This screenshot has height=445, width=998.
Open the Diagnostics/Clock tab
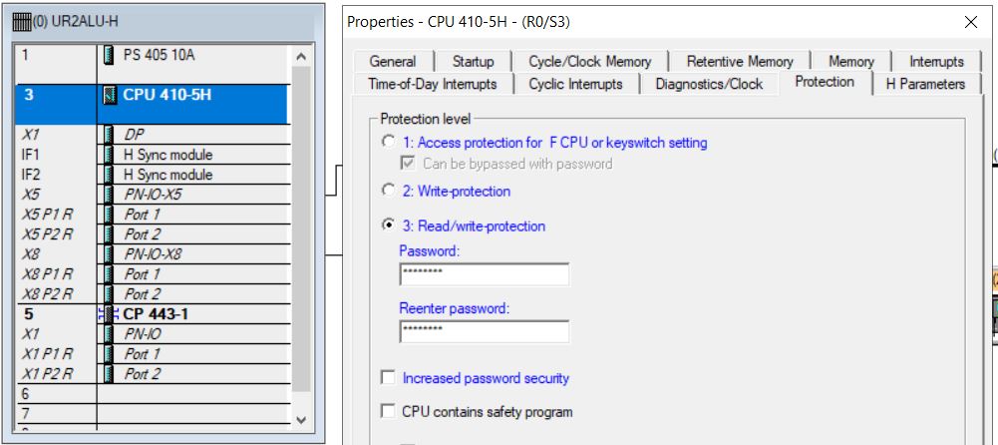pyautogui.click(x=709, y=84)
